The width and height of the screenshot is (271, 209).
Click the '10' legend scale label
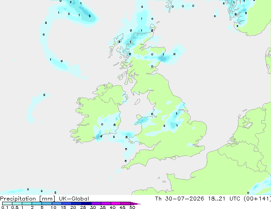click(x=53, y=207)
